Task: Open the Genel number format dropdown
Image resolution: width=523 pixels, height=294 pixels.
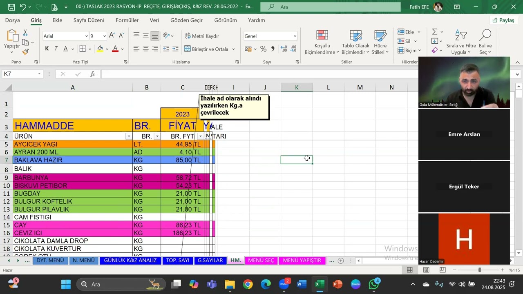Action: pos(295,36)
